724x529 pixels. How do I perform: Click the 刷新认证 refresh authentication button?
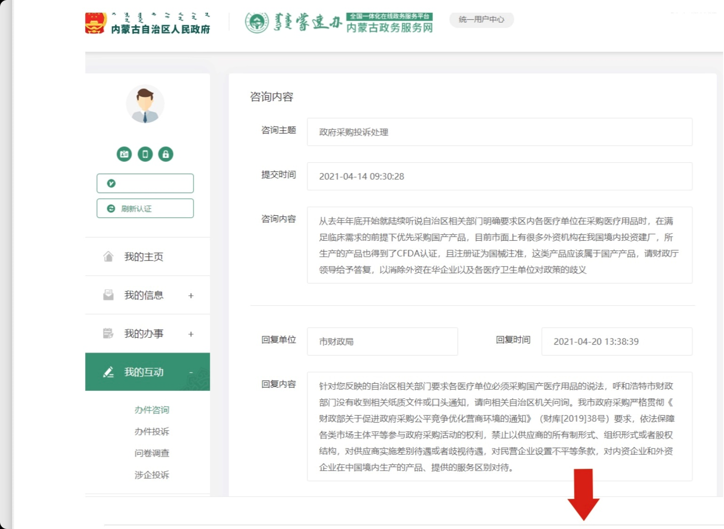[145, 208]
